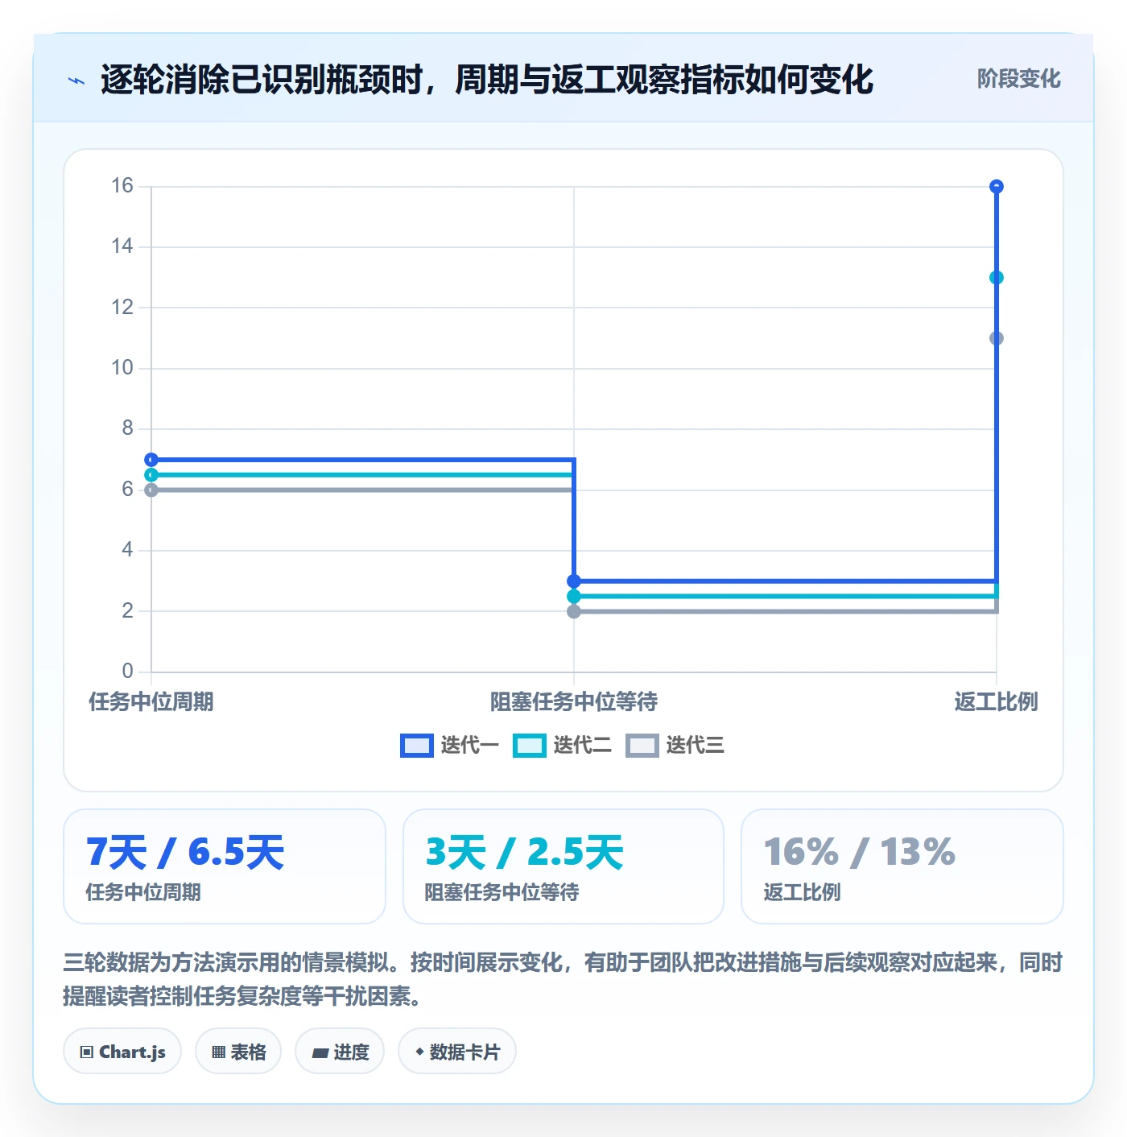
Task: Click the 返工比例 x-axis label
Action: (x=997, y=702)
